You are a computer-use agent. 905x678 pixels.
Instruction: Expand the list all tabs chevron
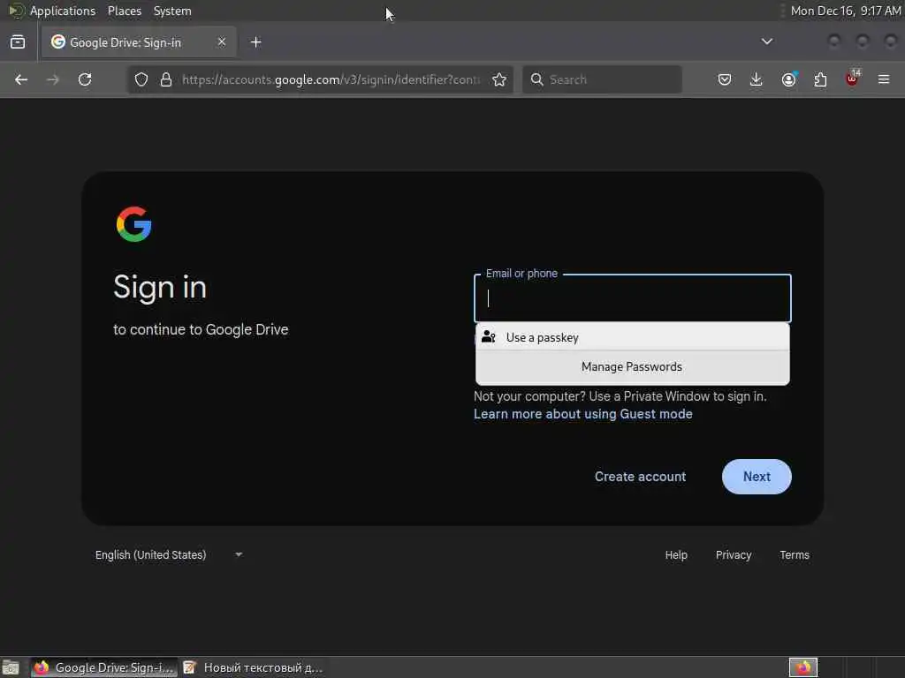767,41
